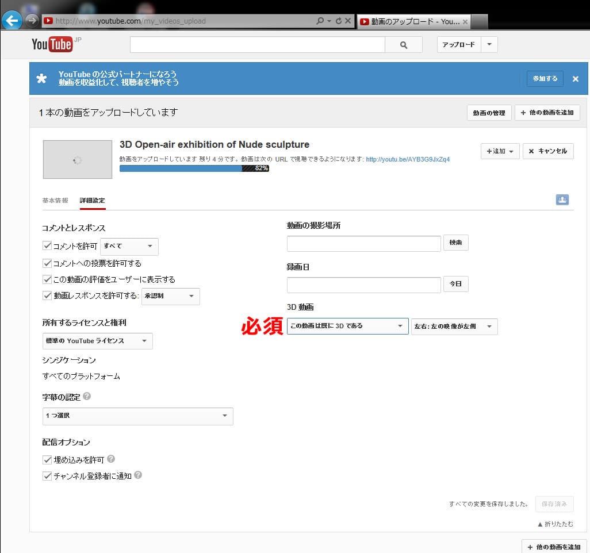Viewport: 590px width, 553px height.
Task: Click help icon beside チャンネル登録者に通知
Action: coord(138,475)
